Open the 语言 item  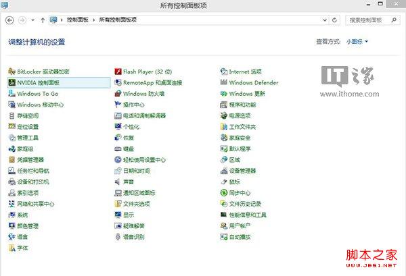click(18, 237)
